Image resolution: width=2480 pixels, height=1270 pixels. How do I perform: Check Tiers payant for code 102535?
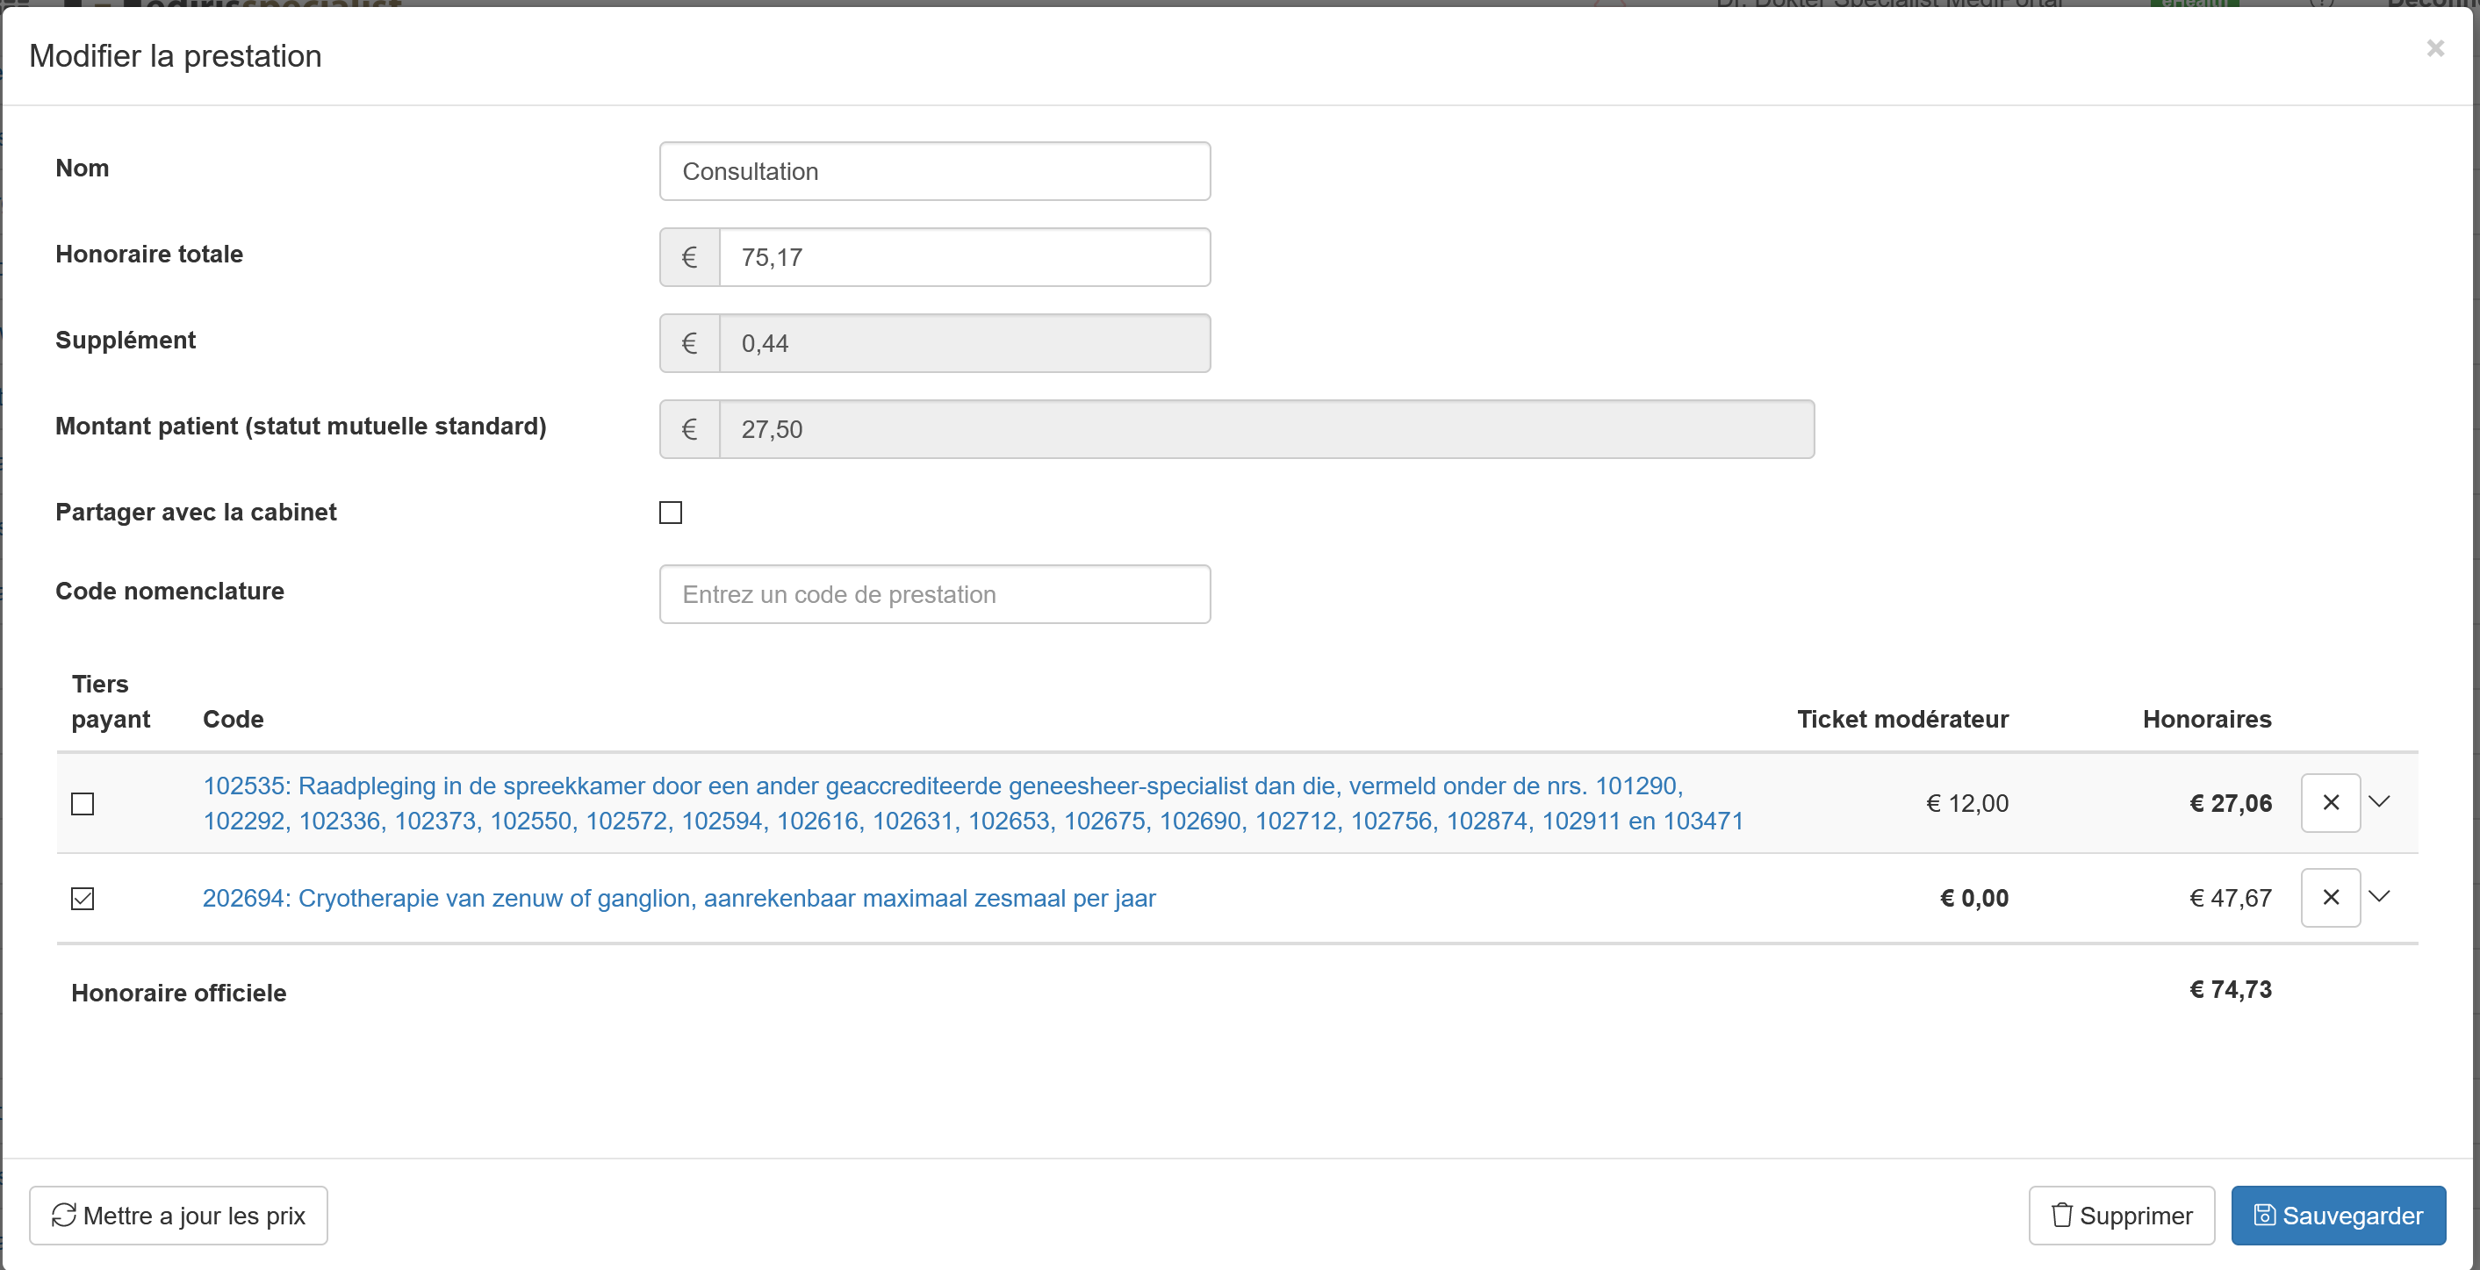click(x=83, y=803)
